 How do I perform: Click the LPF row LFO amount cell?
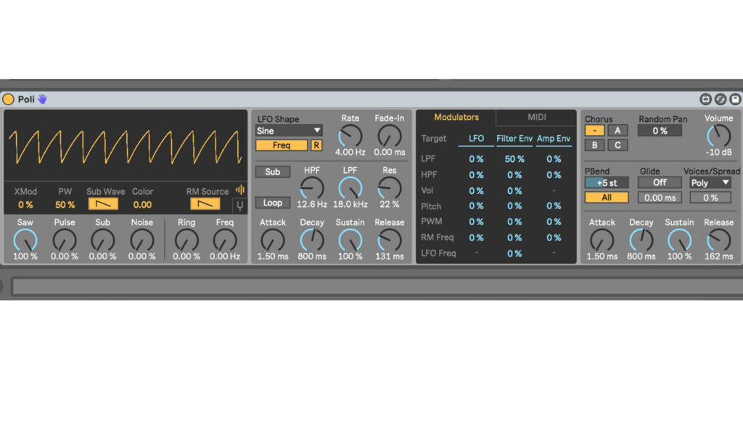click(476, 159)
